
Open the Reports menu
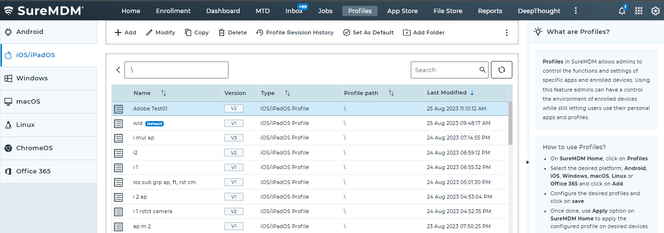point(490,11)
